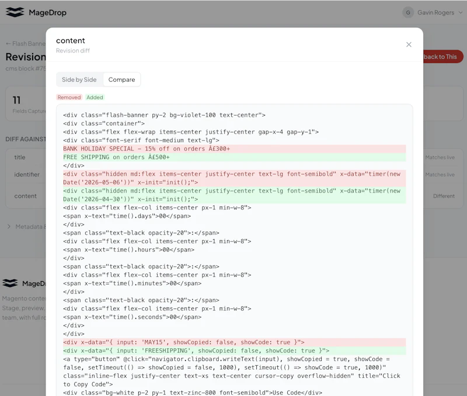Click the time().hours span line

coord(128,250)
